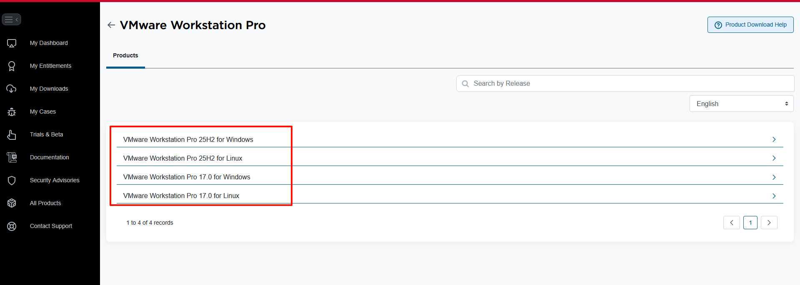Click the "1 to 4 of 4 records" text
This screenshot has width=800, height=285.
point(150,223)
